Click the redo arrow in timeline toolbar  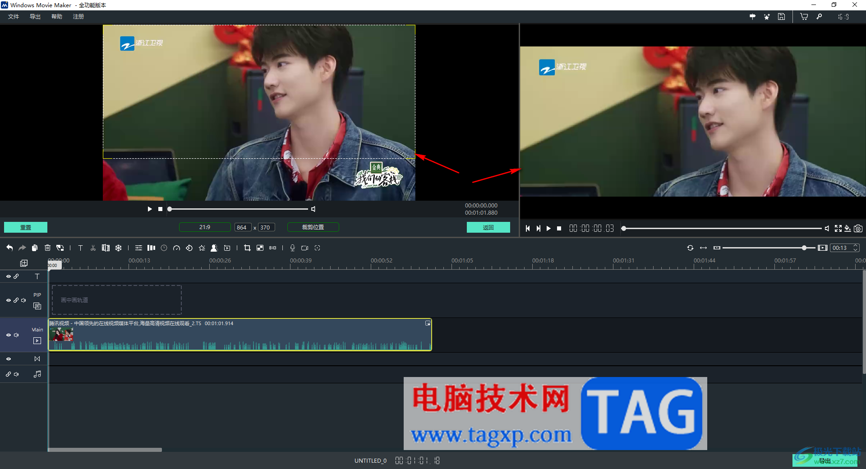click(x=22, y=248)
